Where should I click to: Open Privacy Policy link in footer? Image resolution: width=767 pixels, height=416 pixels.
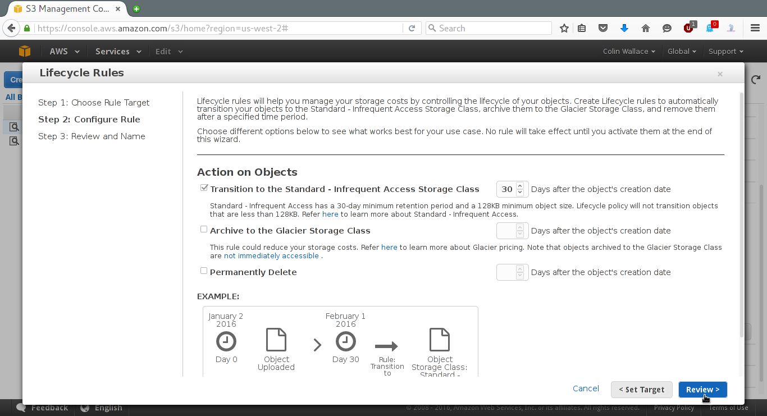point(674,408)
